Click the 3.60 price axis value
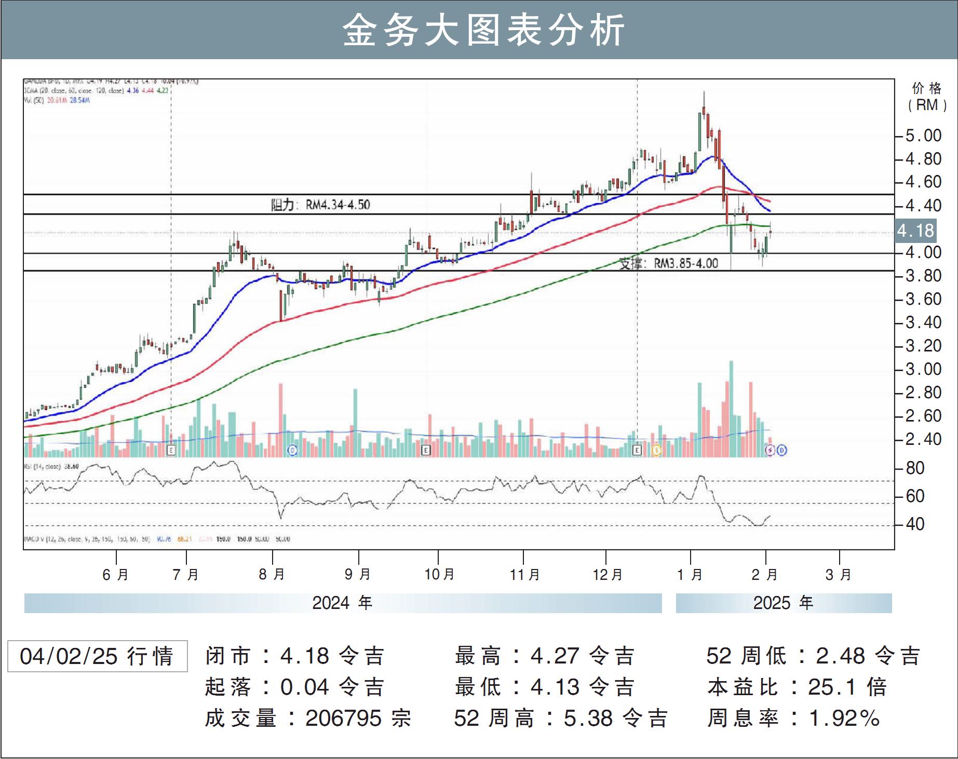 [x=923, y=300]
